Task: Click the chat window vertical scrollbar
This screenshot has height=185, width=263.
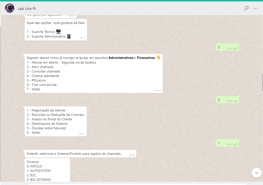Action: click(262, 83)
